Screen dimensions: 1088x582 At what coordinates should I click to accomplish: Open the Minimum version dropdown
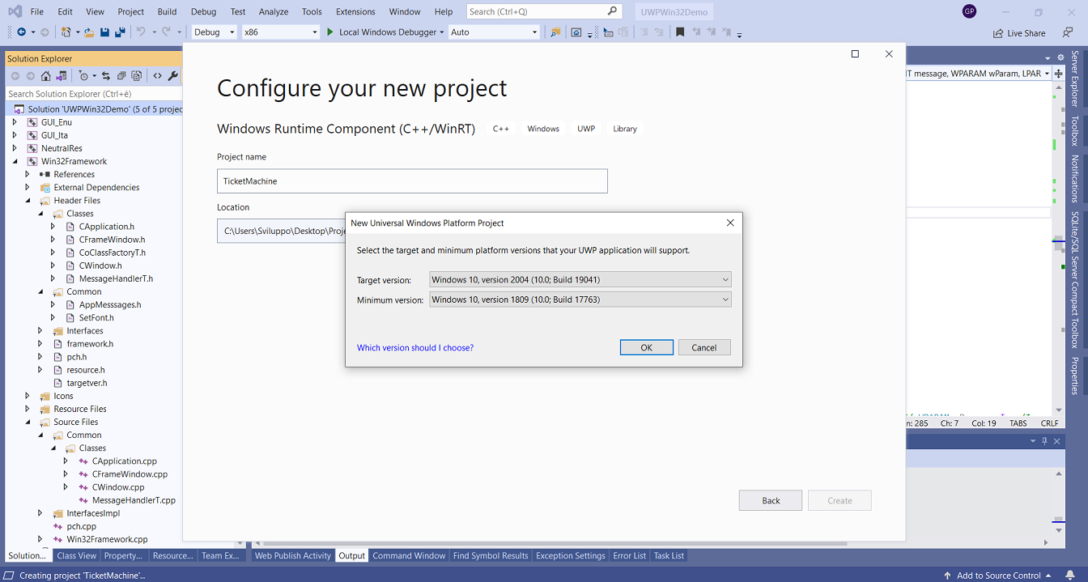pos(580,299)
